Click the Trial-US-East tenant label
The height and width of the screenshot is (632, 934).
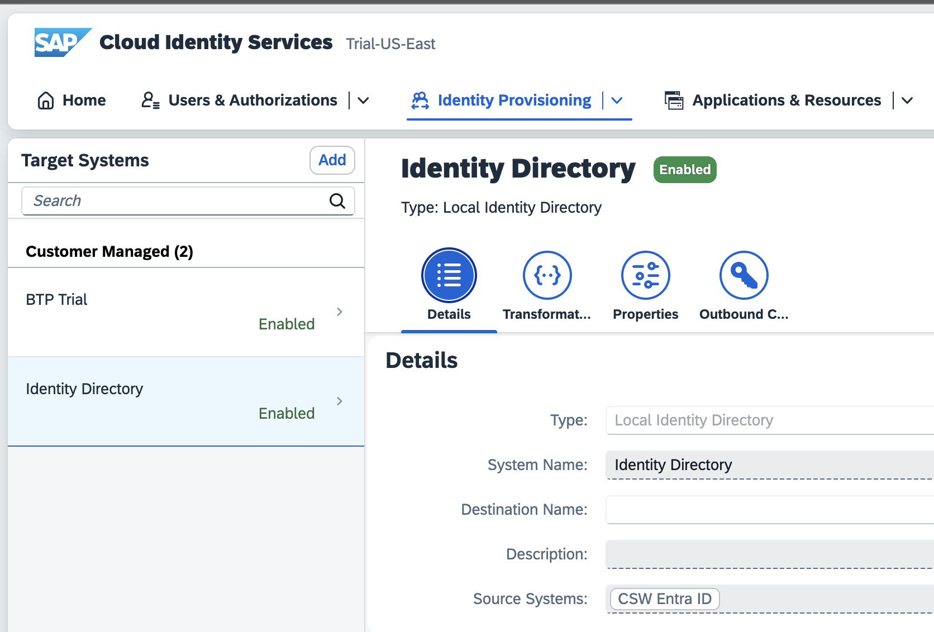[x=390, y=44]
